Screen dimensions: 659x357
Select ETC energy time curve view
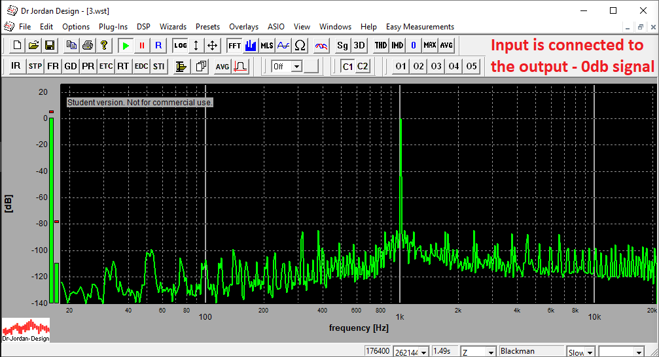[106, 66]
